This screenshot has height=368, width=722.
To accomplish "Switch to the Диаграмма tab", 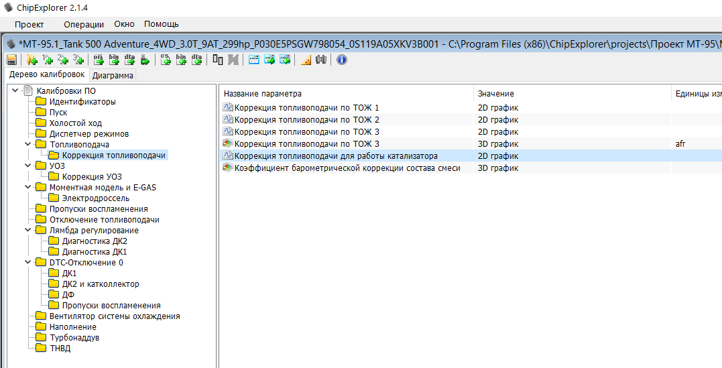I will click(113, 75).
